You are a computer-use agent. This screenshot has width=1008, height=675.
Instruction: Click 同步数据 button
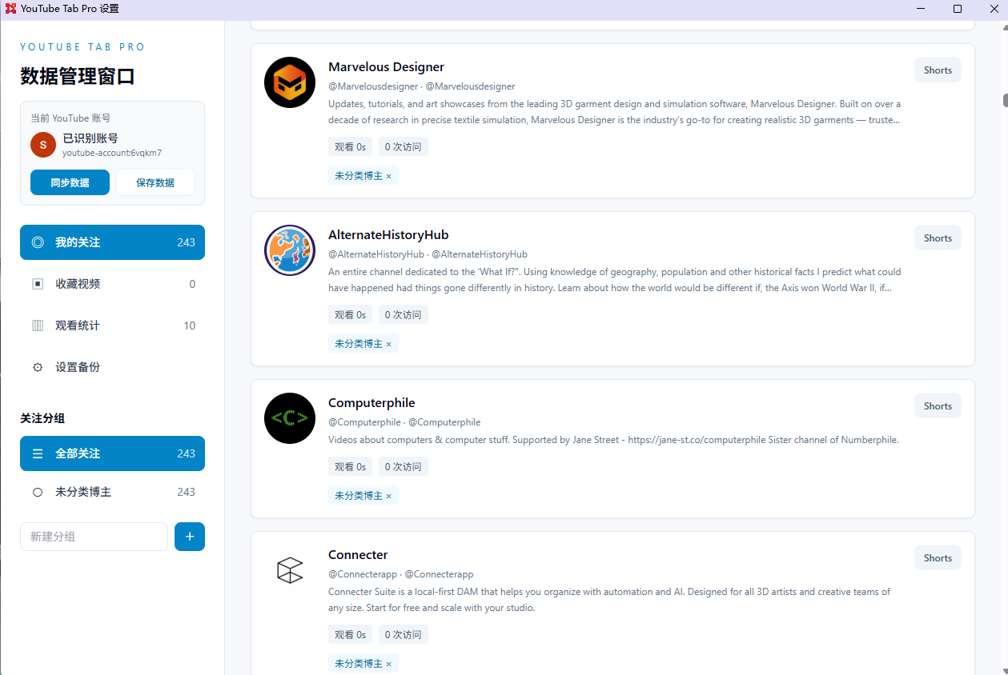[x=70, y=182]
